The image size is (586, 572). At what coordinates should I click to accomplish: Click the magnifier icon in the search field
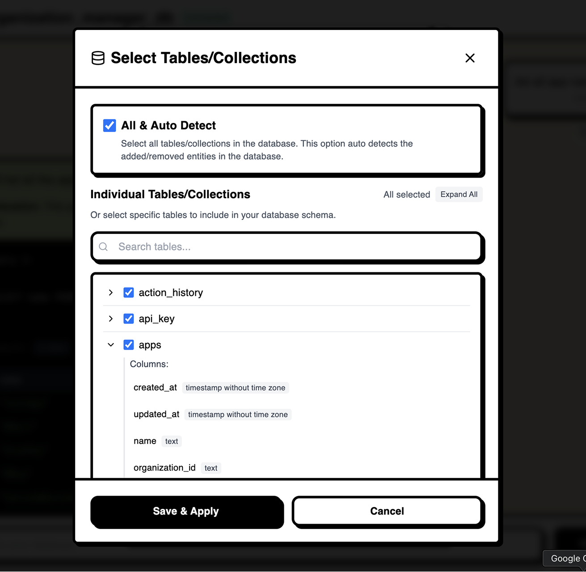[103, 246]
